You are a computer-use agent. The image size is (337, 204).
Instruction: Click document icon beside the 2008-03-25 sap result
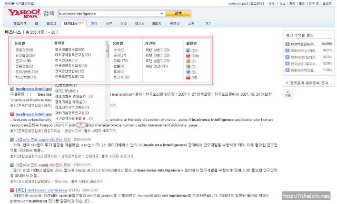[12, 165]
